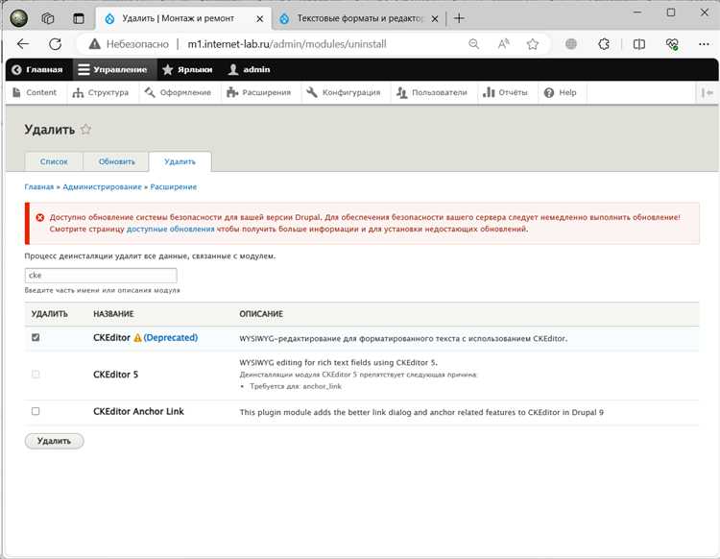Click the module filter field containing 'cke'
This screenshot has height=559, width=720.
pos(101,275)
